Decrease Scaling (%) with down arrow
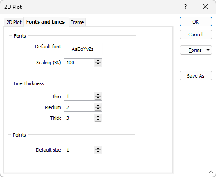The width and height of the screenshot is (216, 177). tap(98, 64)
